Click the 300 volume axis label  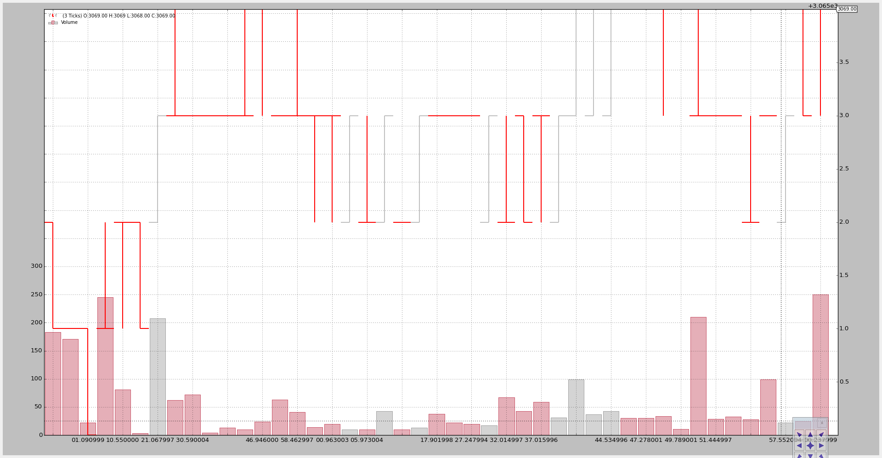coord(36,266)
